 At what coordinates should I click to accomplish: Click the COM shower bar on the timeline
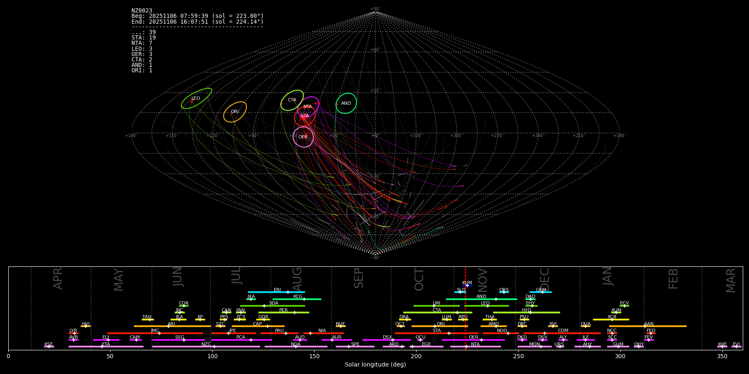(x=562, y=333)
